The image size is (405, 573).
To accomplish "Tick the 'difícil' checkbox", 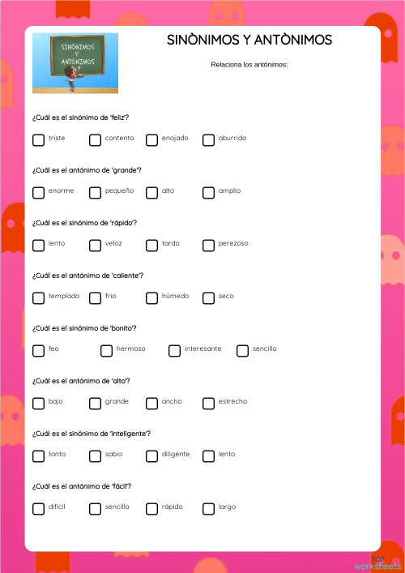I will click(38, 509).
